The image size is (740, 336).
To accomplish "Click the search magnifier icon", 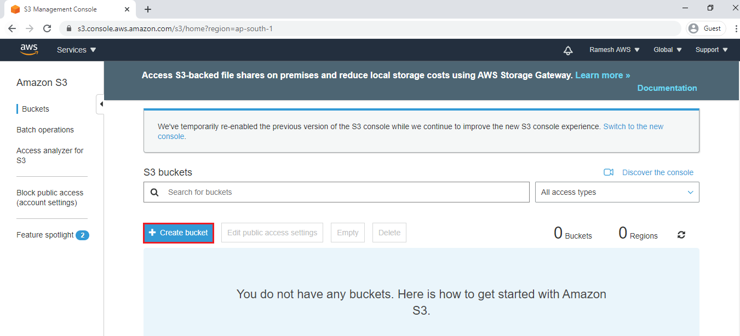I will [154, 192].
